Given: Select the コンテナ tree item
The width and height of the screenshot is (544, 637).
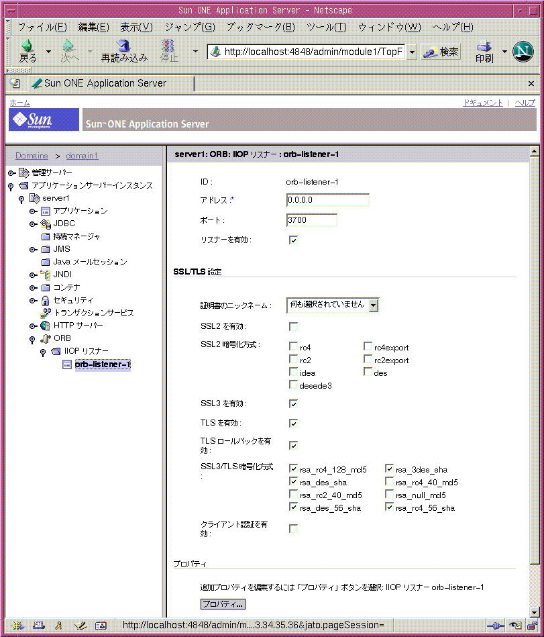Looking at the screenshot, I should [66, 288].
